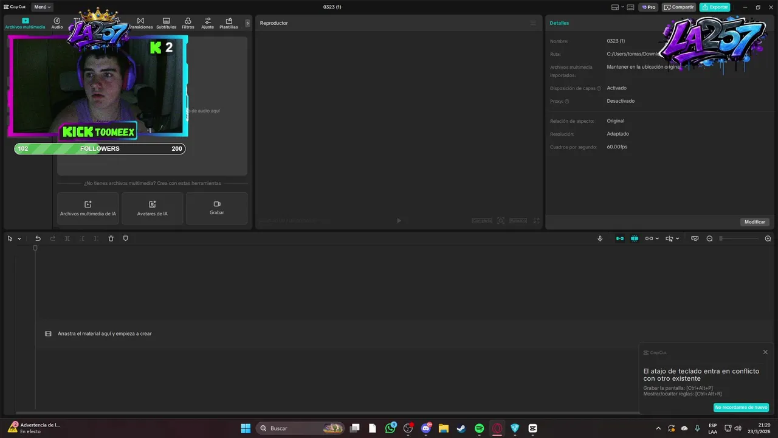778x438 pixels.
Task: Open Discord from taskbar
Action: [x=426, y=428]
